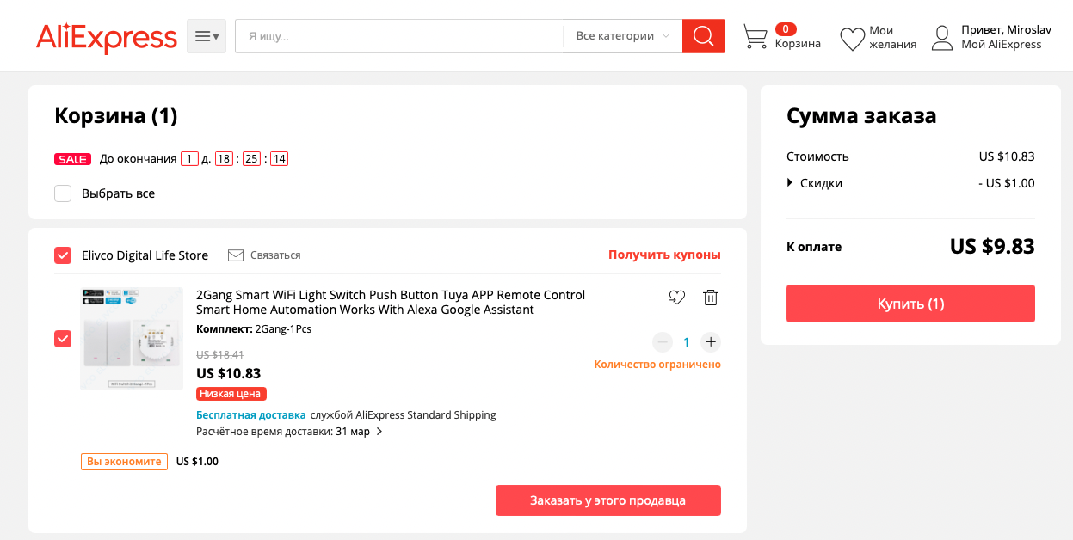Open the shopping cart icon in header

click(755, 37)
